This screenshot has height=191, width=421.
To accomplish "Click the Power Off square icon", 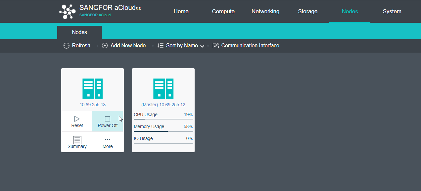I will click(x=108, y=119).
